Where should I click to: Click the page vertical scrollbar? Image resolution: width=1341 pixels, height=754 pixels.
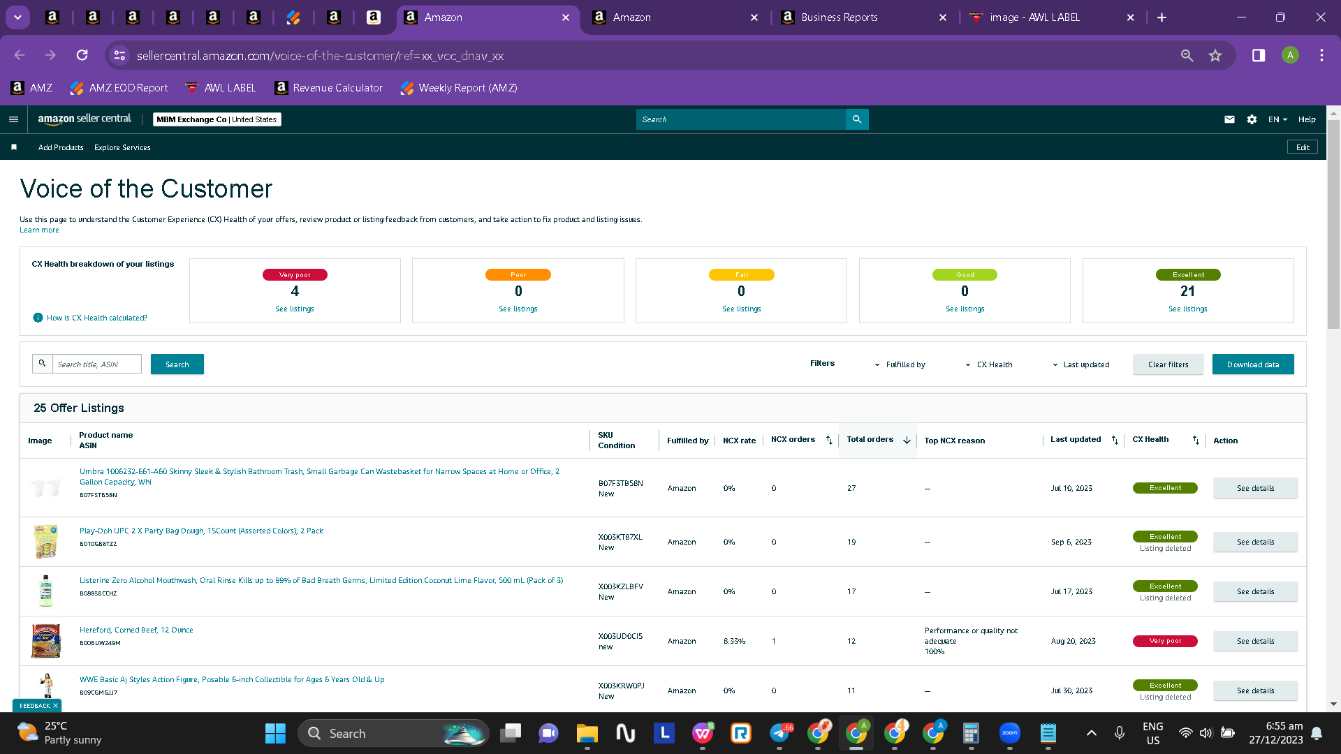1333,223
